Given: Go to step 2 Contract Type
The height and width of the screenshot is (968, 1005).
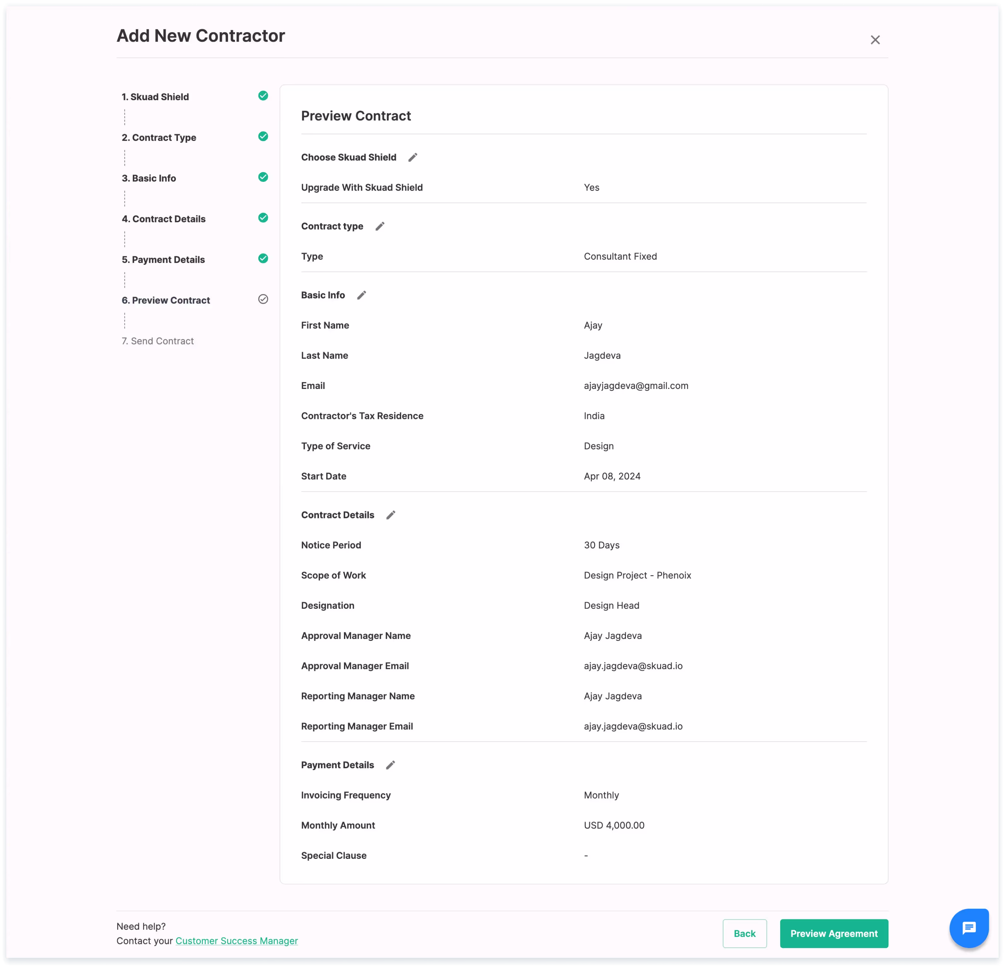Looking at the screenshot, I should (159, 137).
